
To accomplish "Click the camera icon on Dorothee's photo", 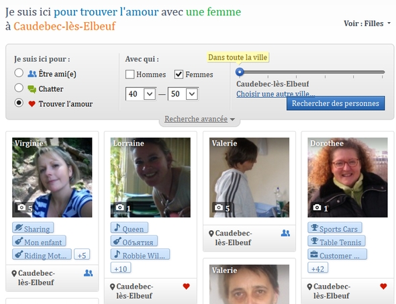I will 317,207.
